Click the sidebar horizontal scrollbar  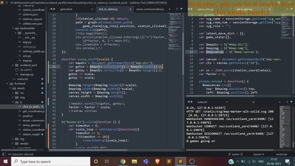(x=18, y=150)
